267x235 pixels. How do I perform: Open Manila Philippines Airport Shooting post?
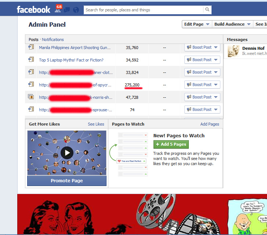[x=75, y=48]
